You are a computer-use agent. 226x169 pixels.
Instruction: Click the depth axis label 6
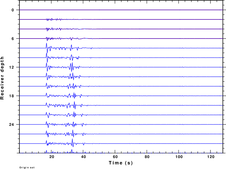click(13, 39)
